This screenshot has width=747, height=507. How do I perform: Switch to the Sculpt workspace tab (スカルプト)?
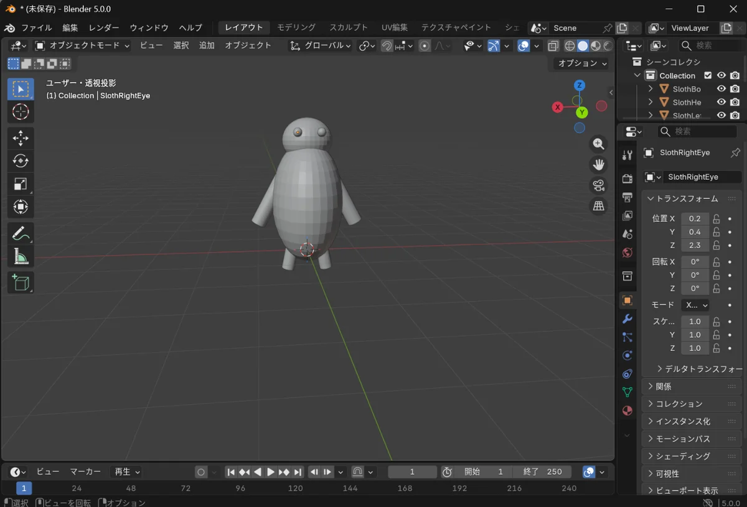coord(348,27)
